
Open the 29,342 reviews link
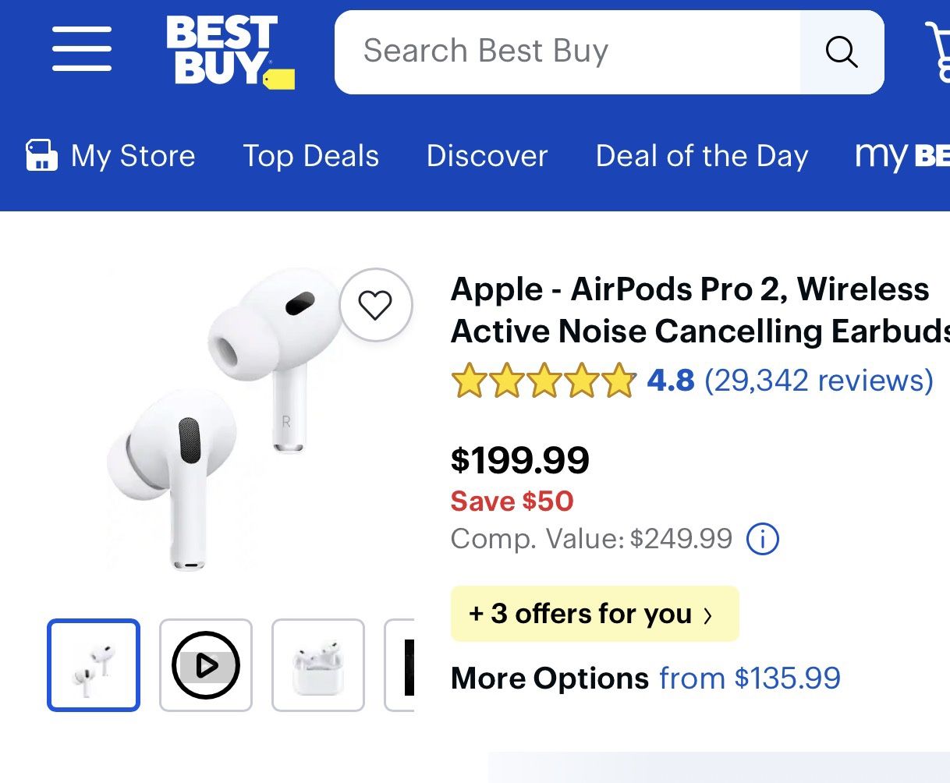pyautogui.click(x=818, y=381)
